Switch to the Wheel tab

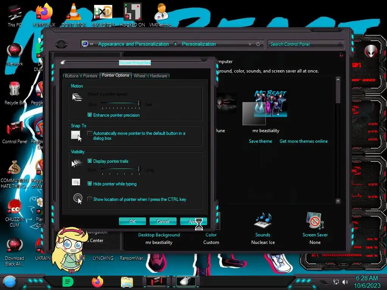click(139, 76)
